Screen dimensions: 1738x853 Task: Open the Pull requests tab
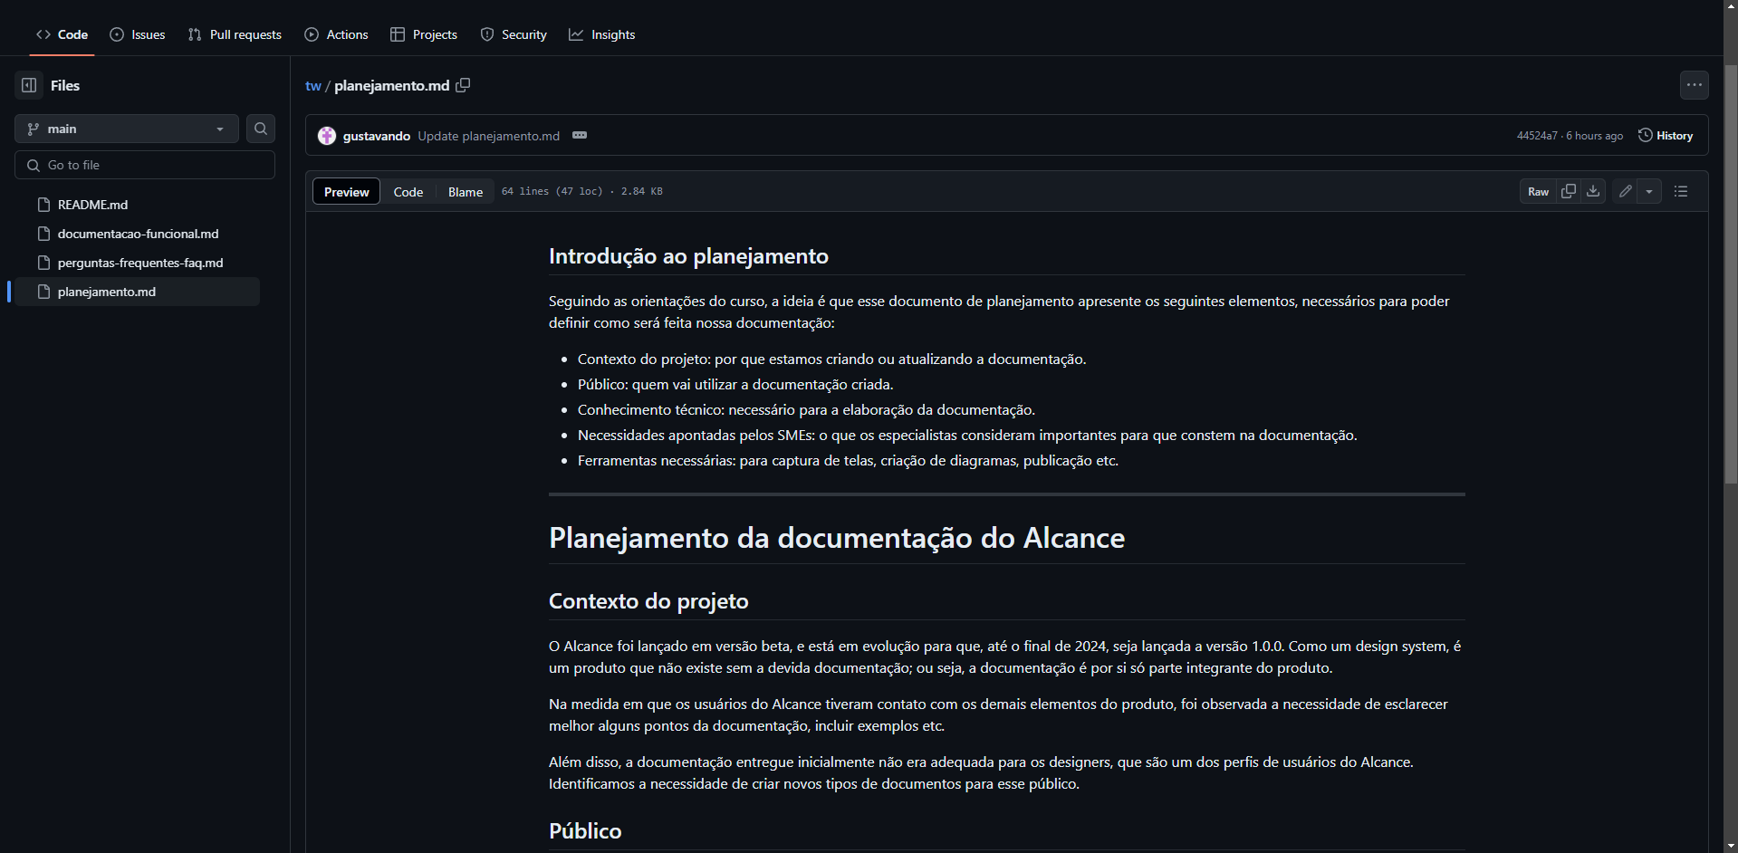tap(235, 34)
